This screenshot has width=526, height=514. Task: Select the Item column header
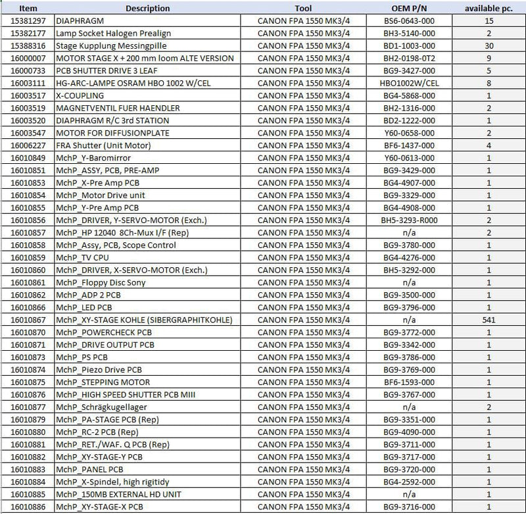coord(28,9)
